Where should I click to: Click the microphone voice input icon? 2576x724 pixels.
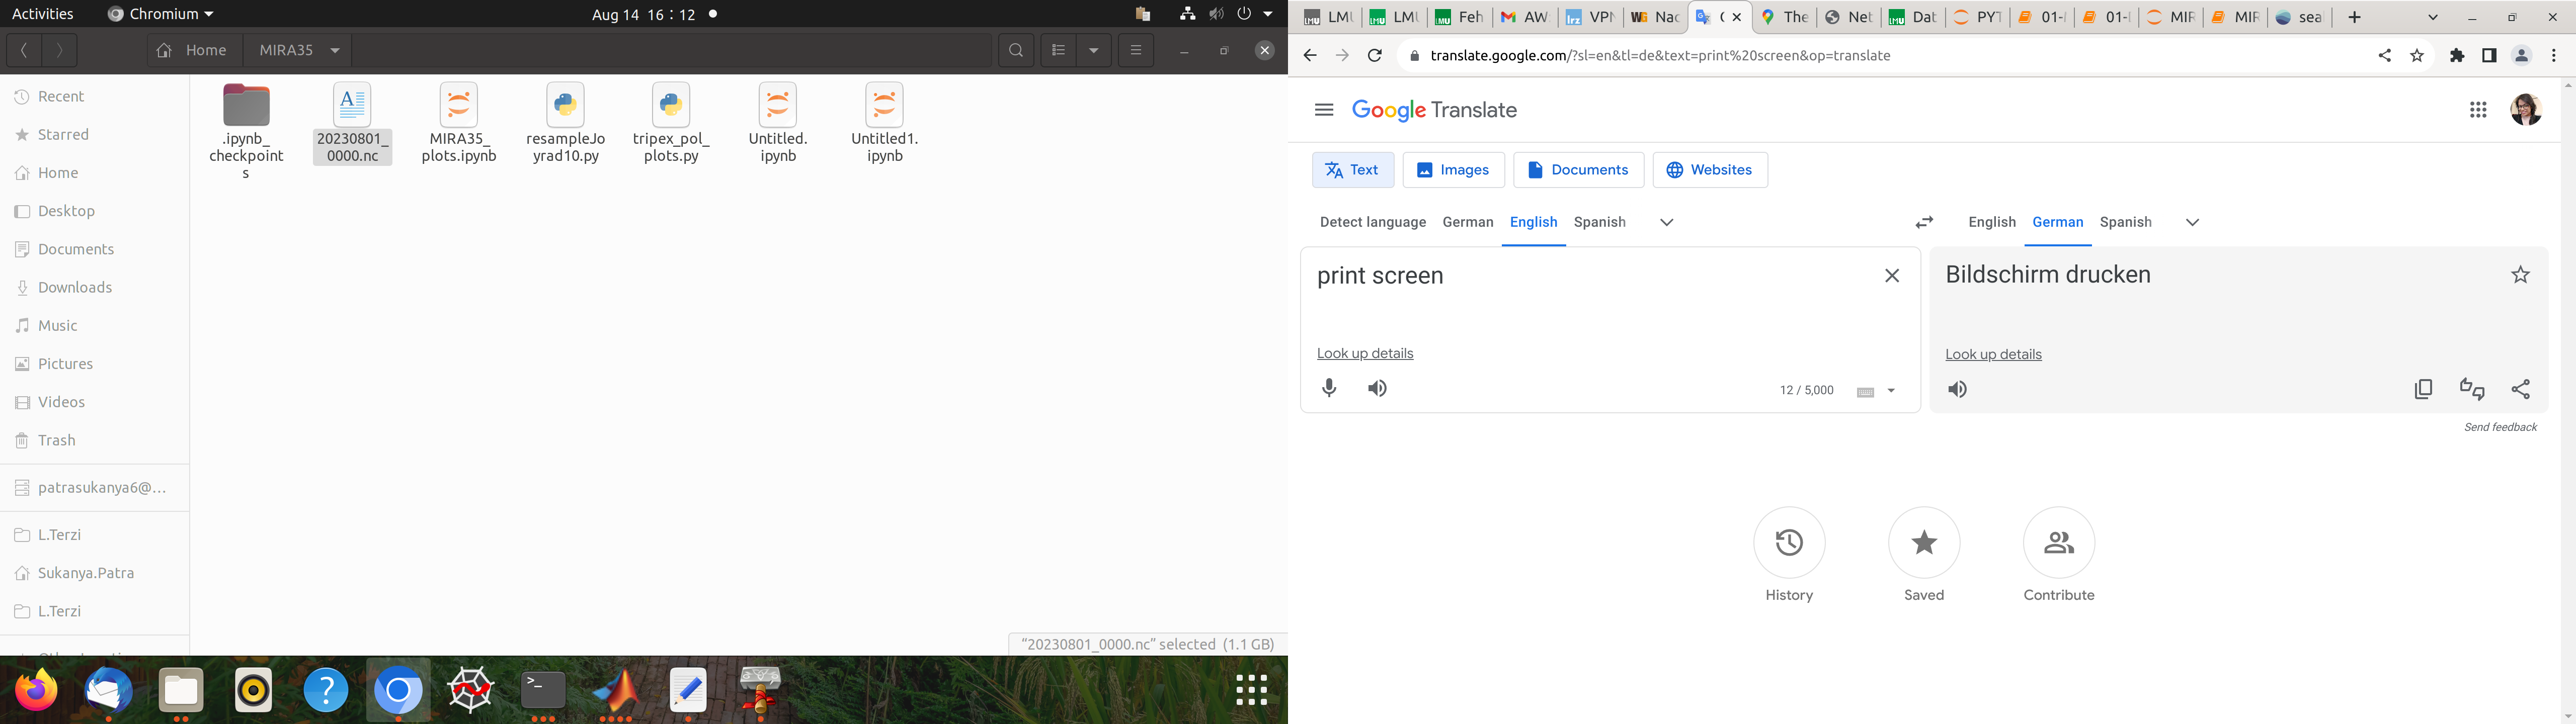1329,388
